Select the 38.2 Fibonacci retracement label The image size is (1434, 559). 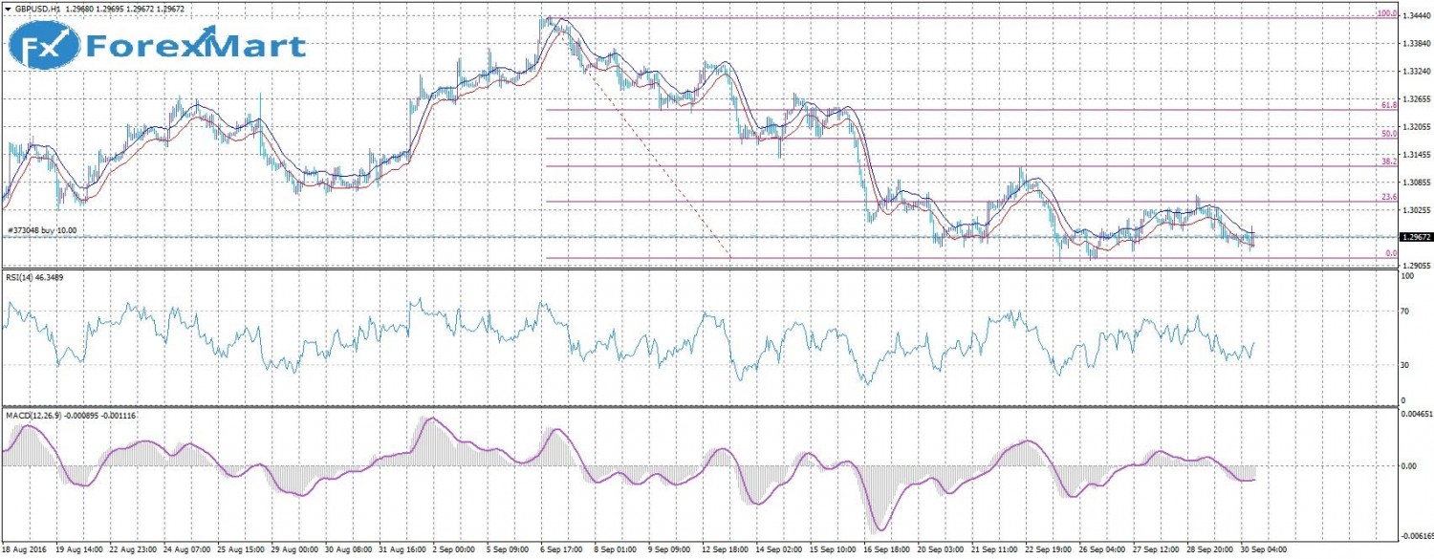click(x=1389, y=162)
